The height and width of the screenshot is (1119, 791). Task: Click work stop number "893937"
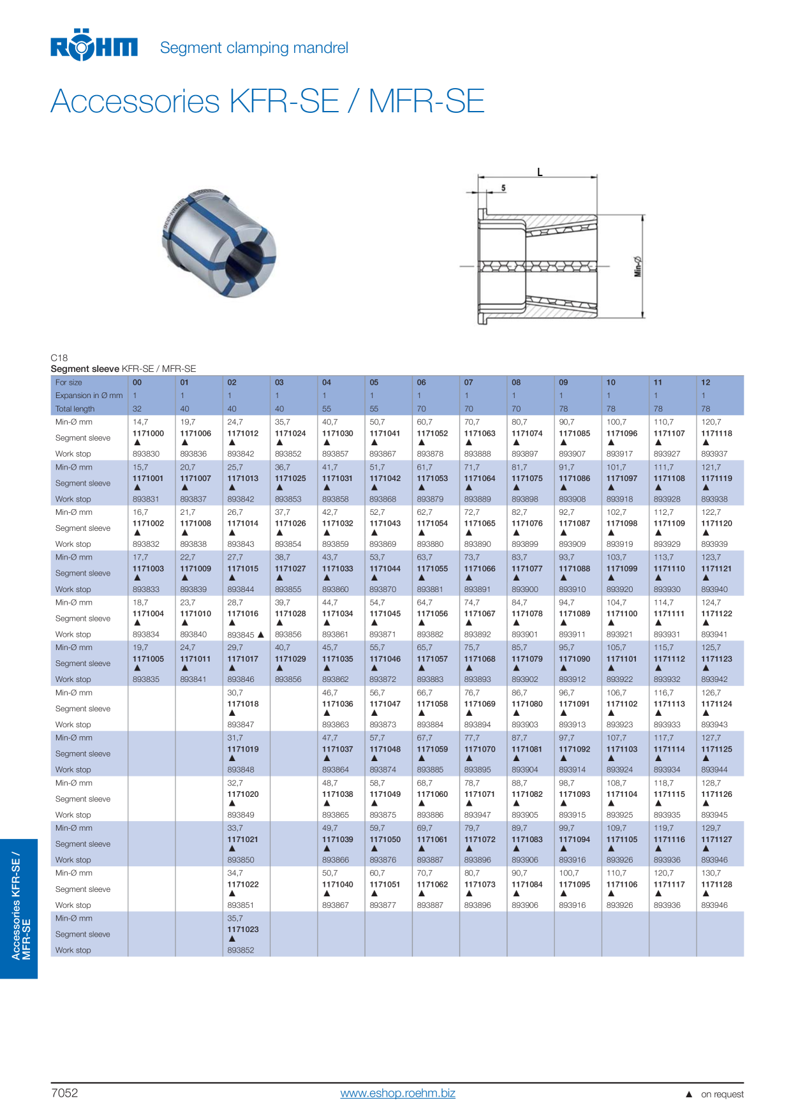point(714,454)
